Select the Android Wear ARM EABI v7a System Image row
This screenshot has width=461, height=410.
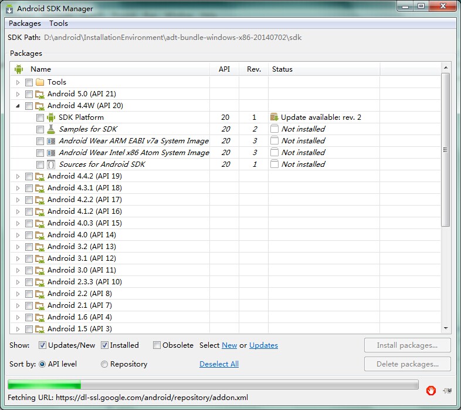pos(225,141)
